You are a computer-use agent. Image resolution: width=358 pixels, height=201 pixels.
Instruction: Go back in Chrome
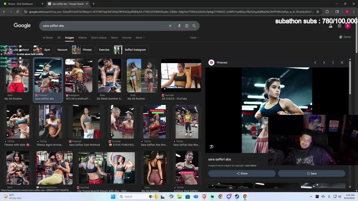pos(4,12)
